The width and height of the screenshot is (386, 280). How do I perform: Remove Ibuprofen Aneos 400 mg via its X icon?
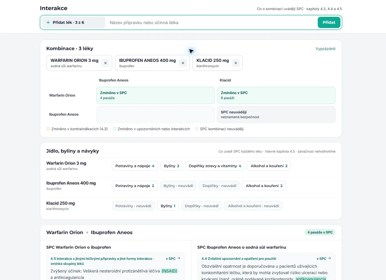coord(183,63)
